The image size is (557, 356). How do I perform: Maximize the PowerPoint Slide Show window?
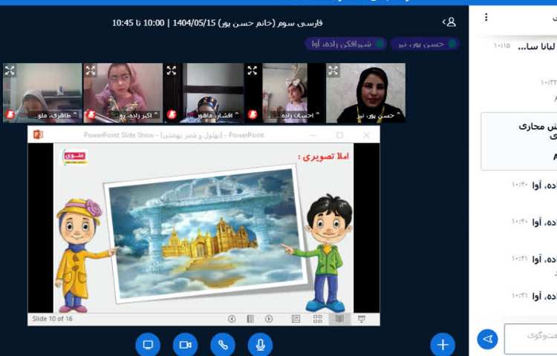pyautogui.click(x=340, y=135)
